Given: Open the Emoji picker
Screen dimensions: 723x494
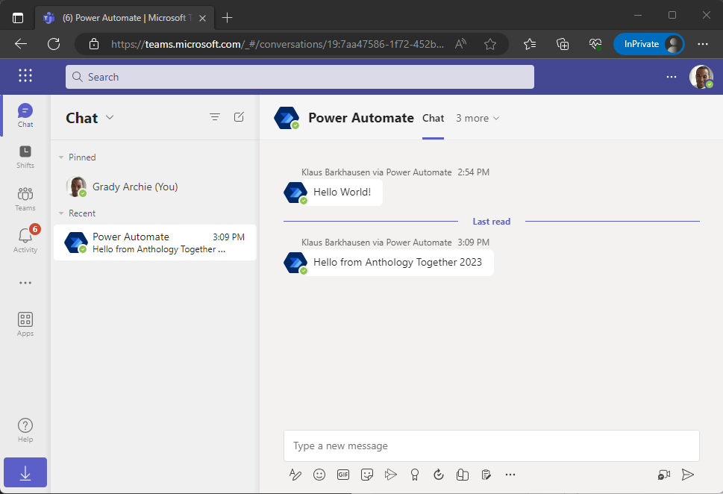Looking at the screenshot, I should [x=319, y=475].
